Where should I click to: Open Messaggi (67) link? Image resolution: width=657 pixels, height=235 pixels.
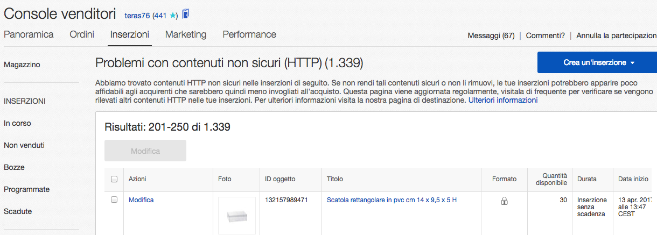point(491,36)
